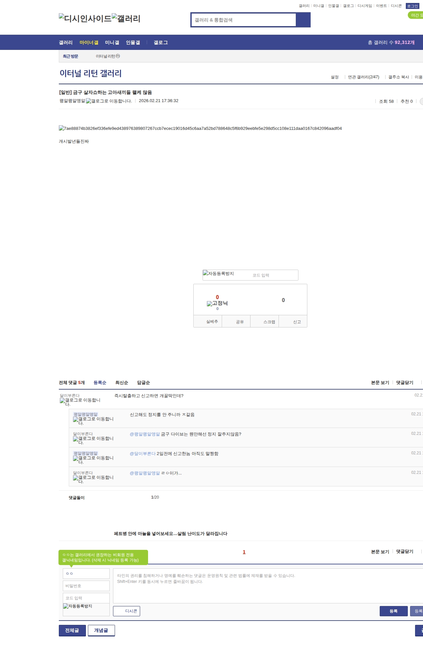423x647 pixels.
Task: Focus the 코드 입력 field in comment form
Action: pyautogui.click(x=86, y=598)
